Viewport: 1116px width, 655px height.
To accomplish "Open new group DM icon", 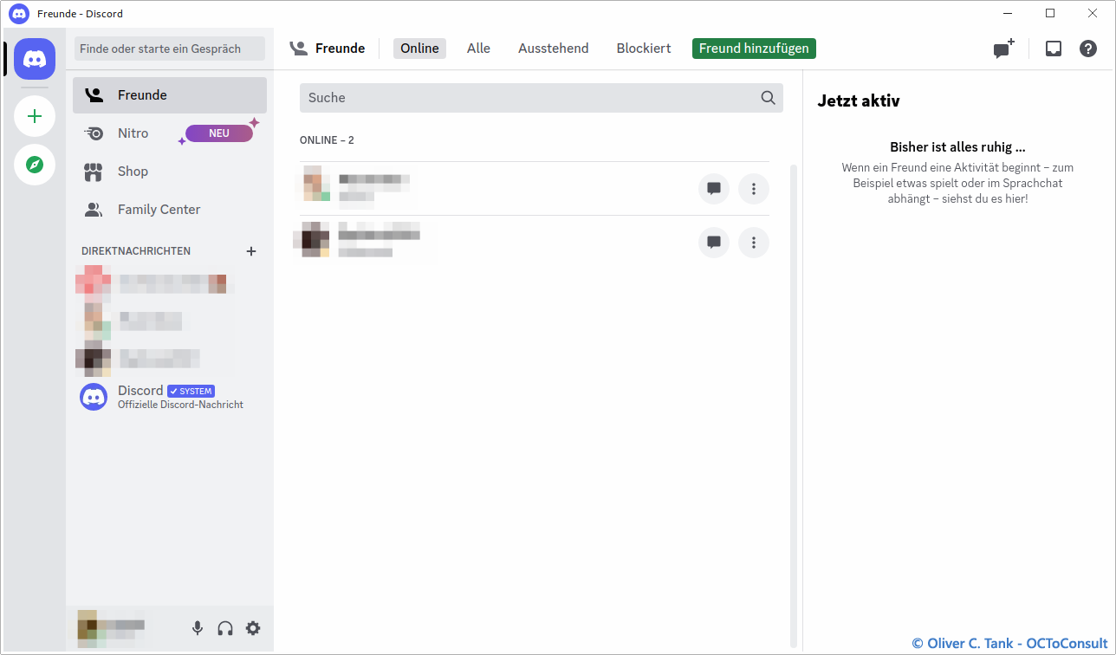I will coord(1003,49).
